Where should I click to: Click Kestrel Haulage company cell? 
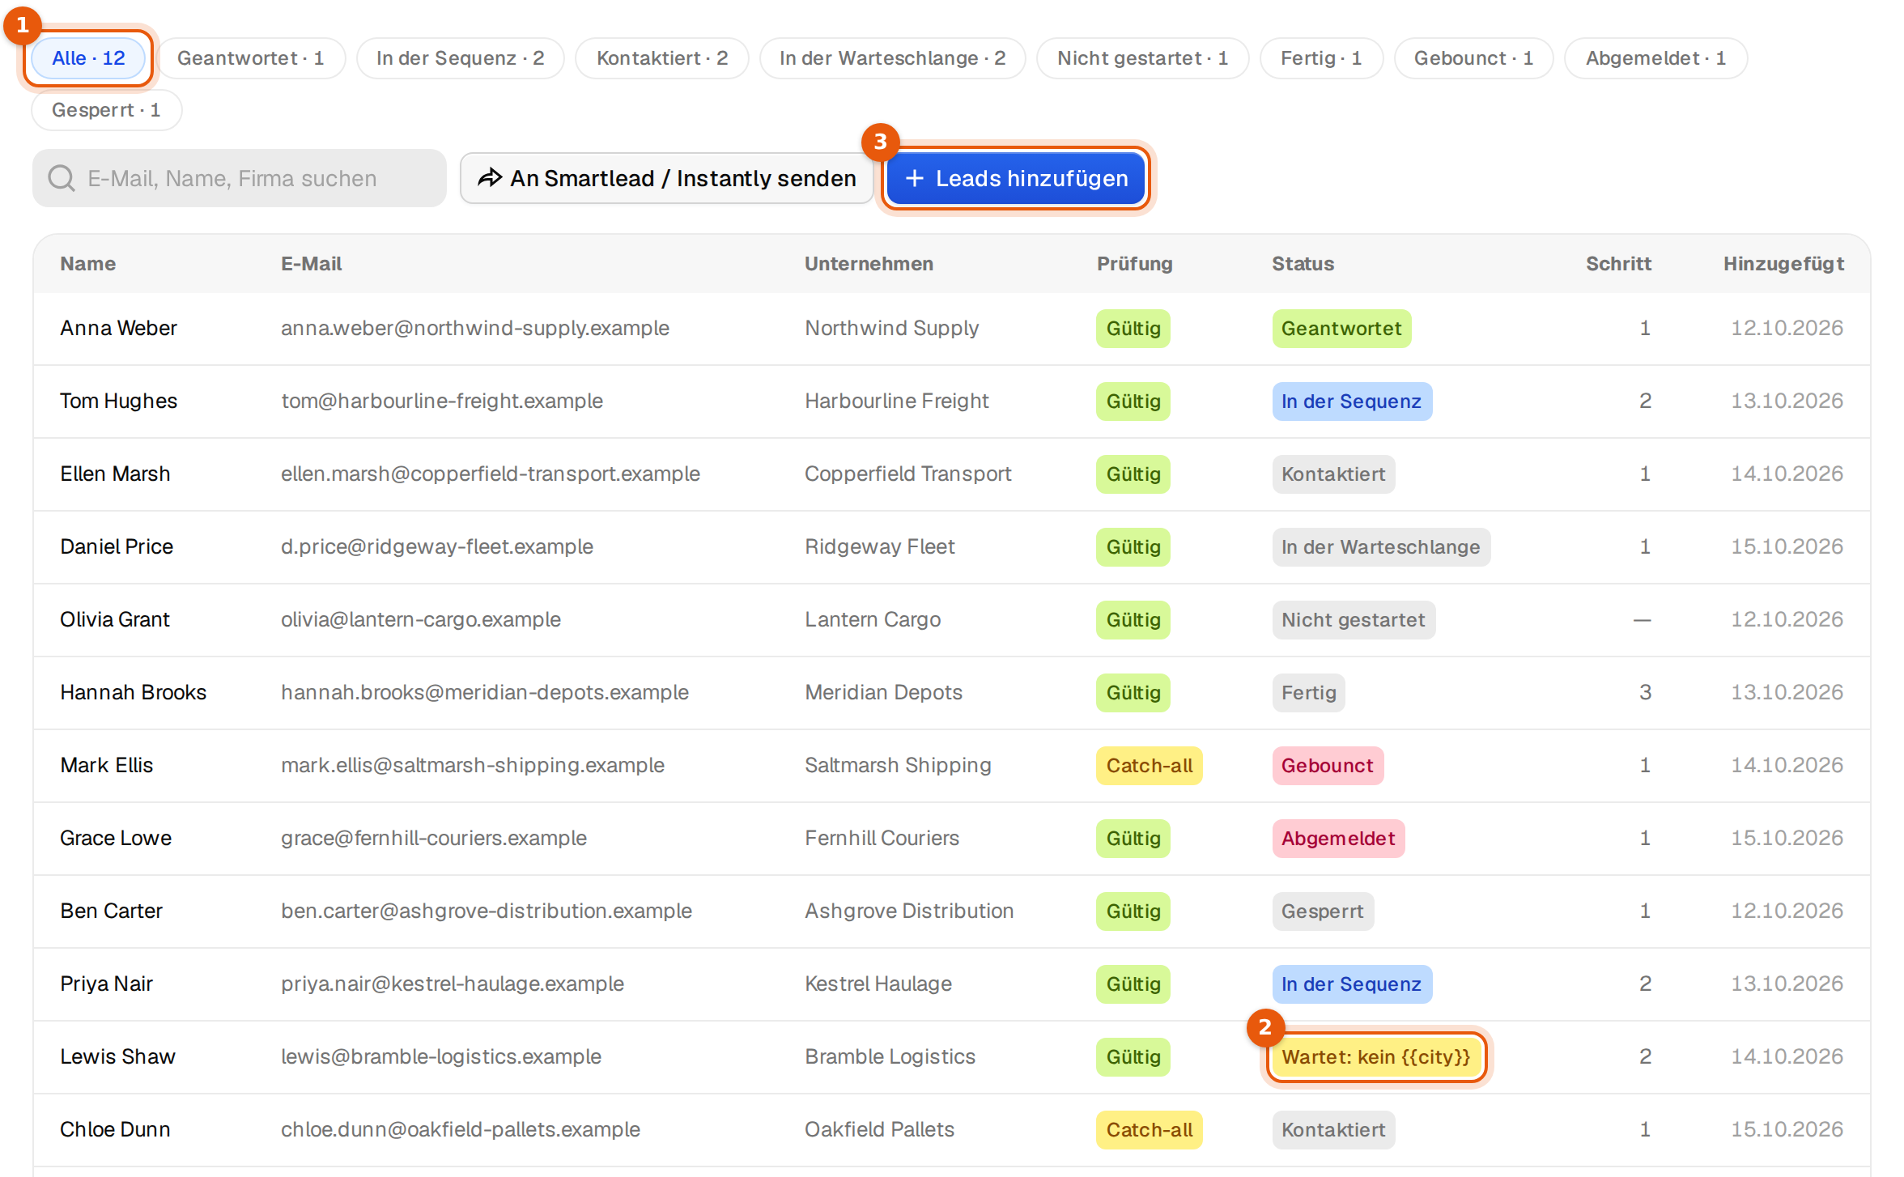tap(878, 984)
